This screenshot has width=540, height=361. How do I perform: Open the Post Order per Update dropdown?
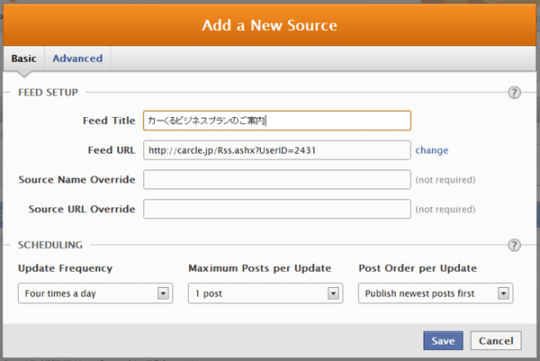point(435,293)
